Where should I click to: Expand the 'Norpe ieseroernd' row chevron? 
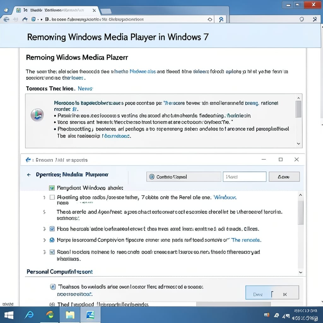(44, 240)
